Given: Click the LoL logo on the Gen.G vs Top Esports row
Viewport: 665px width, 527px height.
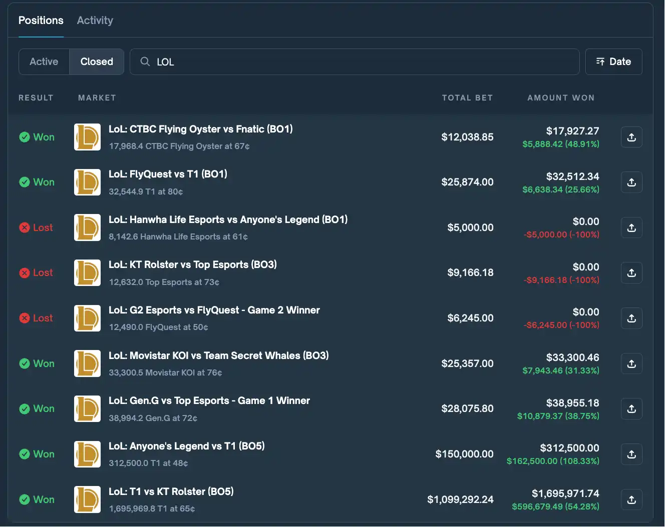Looking at the screenshot, I should coord(87,408).
